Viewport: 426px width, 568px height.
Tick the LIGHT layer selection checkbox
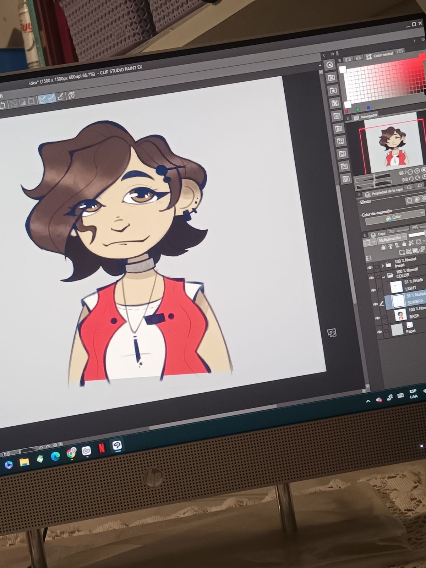[x=380, y=290]
